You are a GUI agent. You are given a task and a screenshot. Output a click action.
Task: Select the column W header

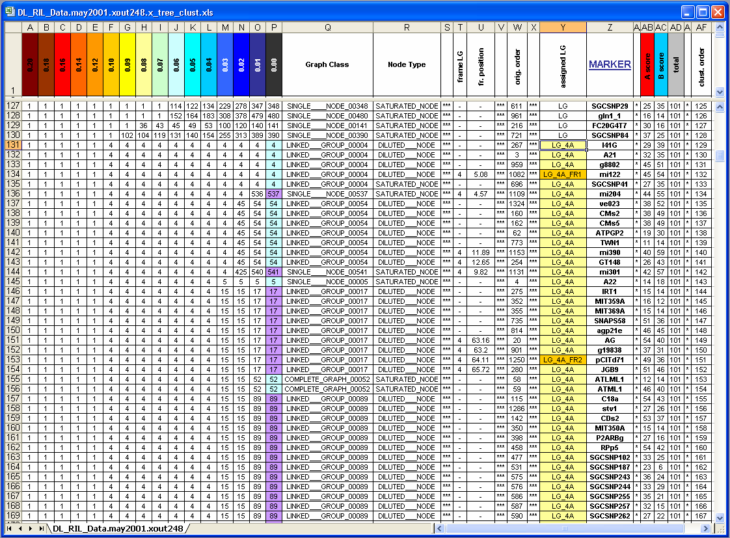[x=517, y=27]
